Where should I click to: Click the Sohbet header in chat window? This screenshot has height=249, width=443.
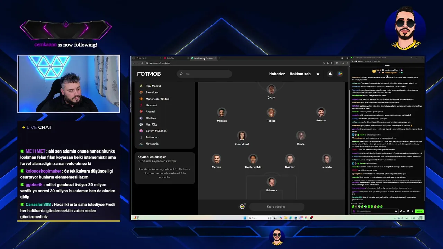point(387,65)
